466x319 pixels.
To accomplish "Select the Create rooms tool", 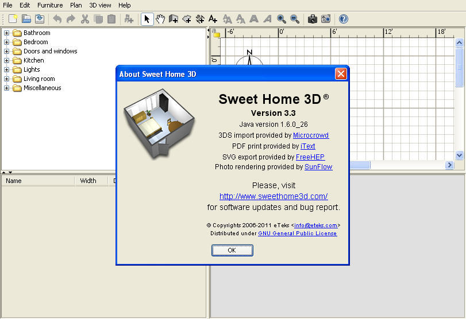I will coord(187,19).
